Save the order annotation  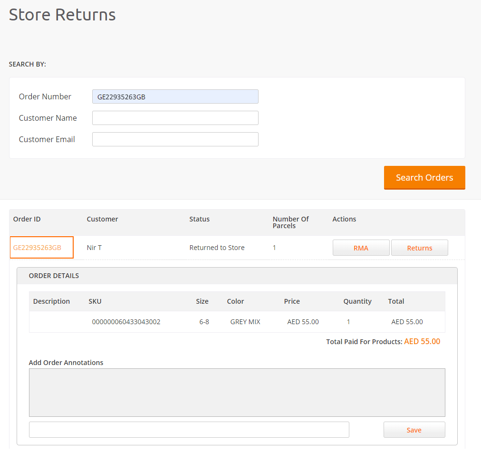point(414,430)
